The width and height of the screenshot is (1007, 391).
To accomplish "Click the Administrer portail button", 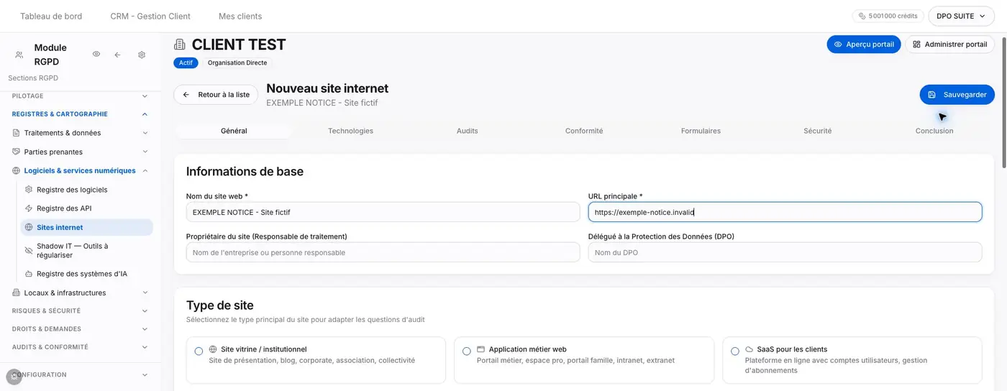I will [x=949, y=45].
